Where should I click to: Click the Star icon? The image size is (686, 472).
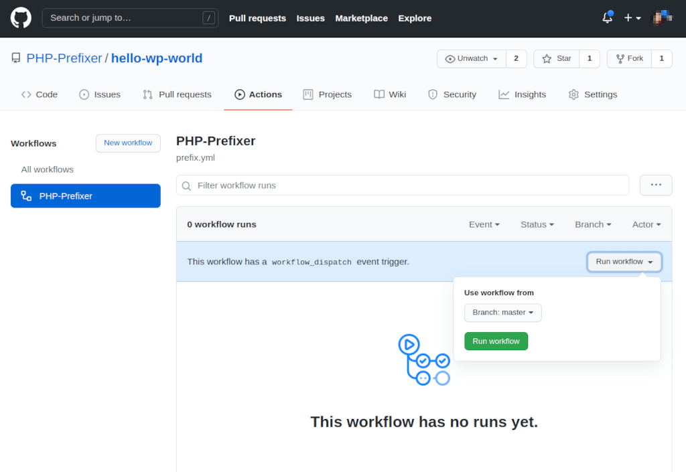pos(547,58)
